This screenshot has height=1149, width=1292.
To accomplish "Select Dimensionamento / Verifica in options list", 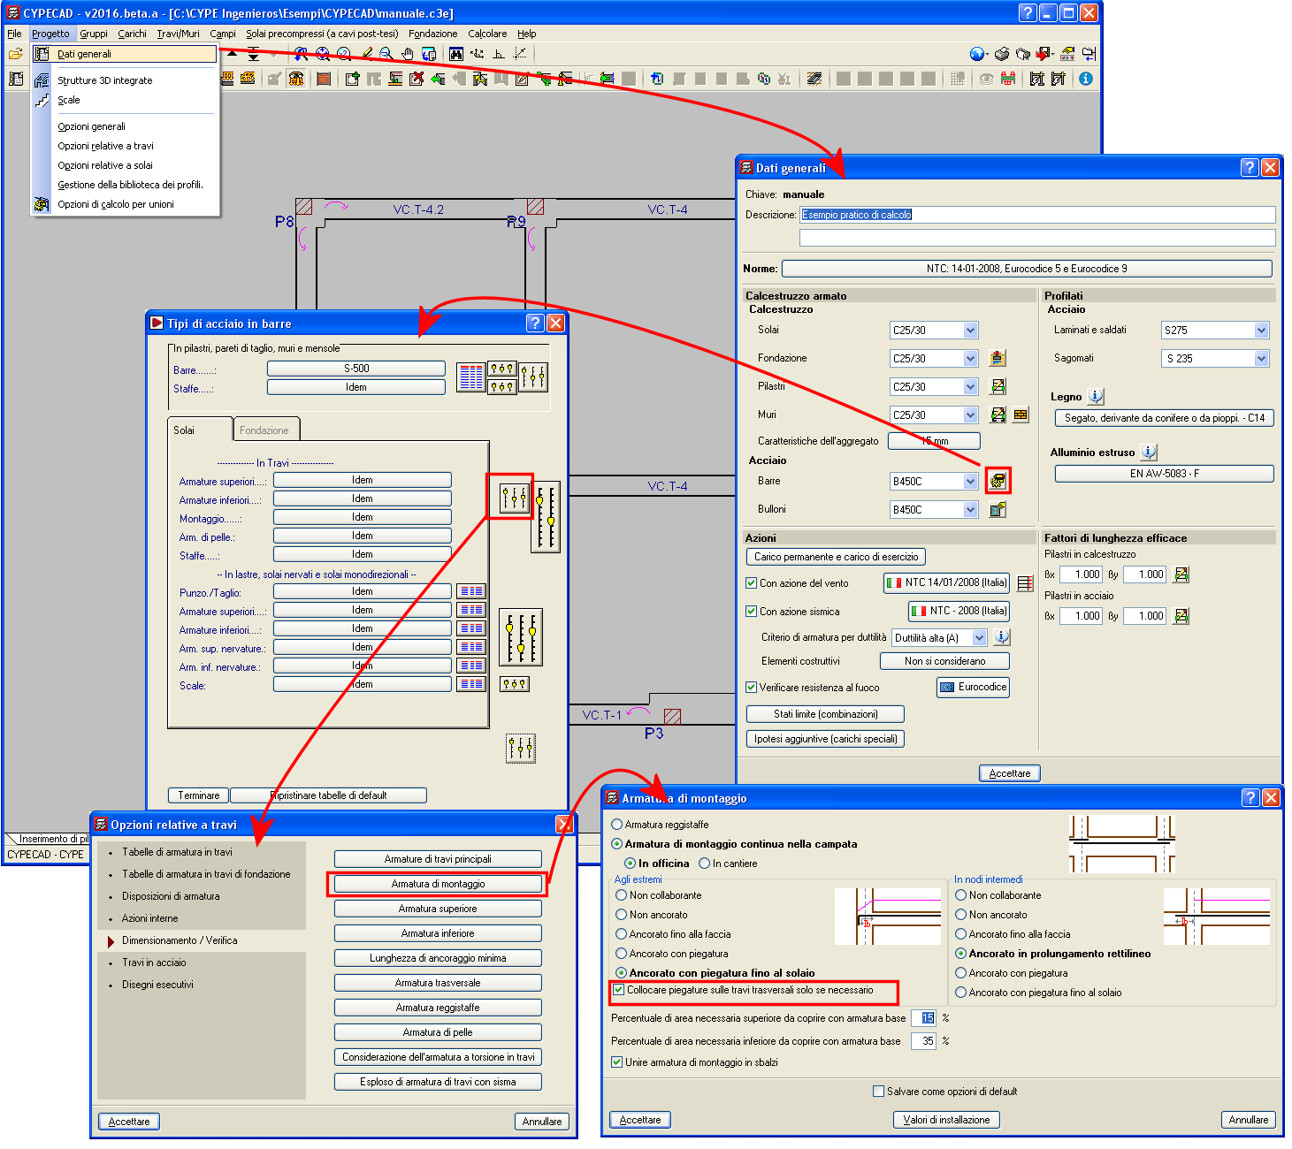I will 180,940.
